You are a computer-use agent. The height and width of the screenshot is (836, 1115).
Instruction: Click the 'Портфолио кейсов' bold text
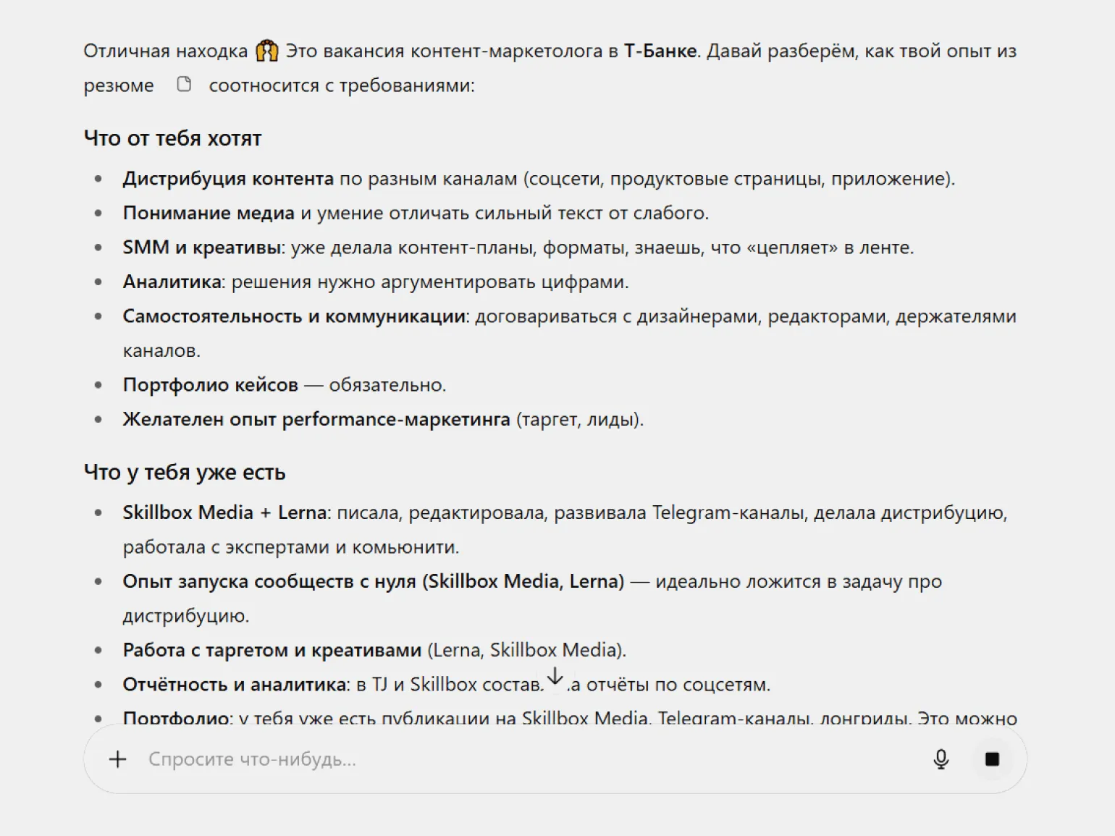pyautogui.click(x=210, y=385)
